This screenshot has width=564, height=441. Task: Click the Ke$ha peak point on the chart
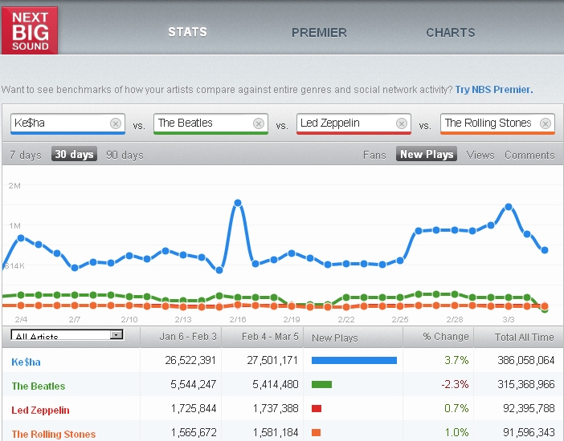[238, 204]
